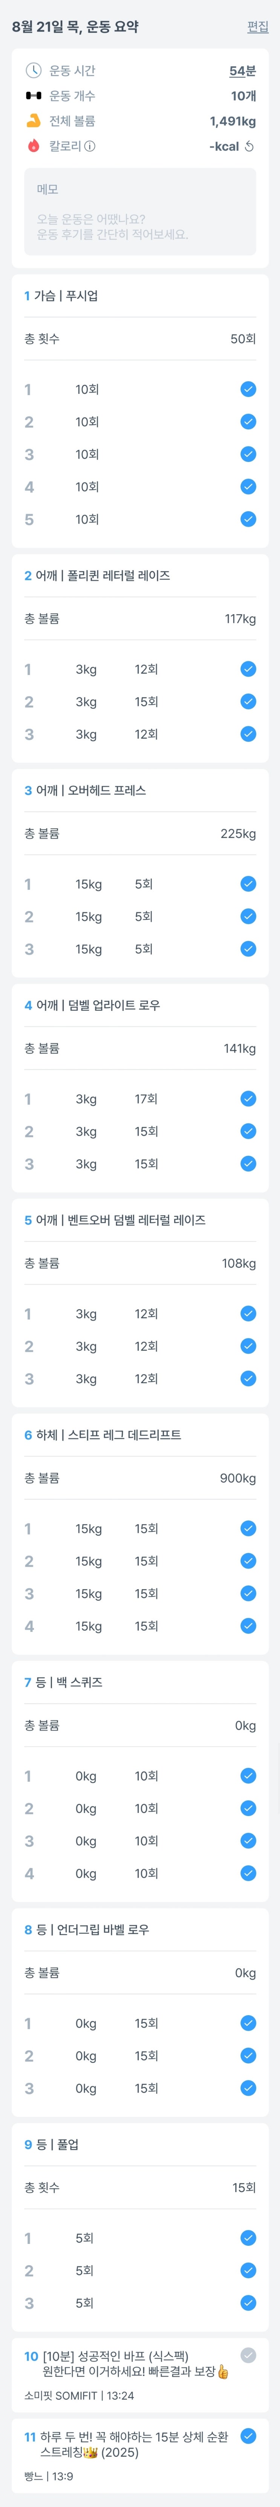Check the gray checkmark on the 바프 video
This screenshot has width=280, height=2507.
[x=248, y=2355]
